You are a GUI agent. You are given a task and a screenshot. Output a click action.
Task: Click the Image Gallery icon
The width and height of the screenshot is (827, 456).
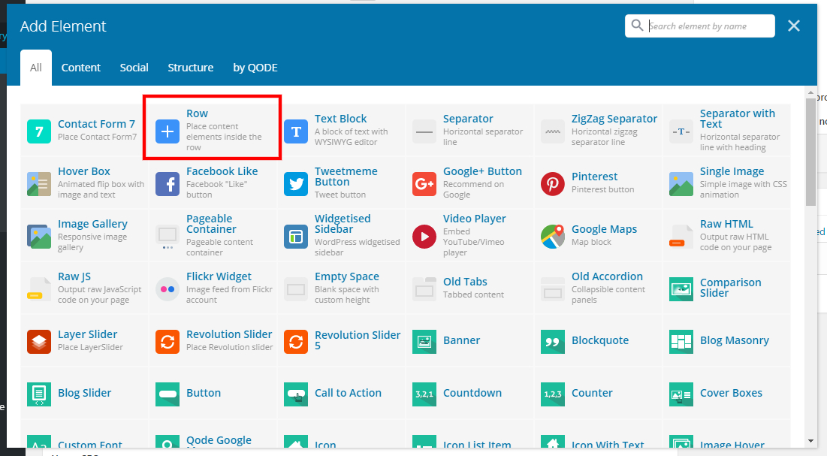39,237
